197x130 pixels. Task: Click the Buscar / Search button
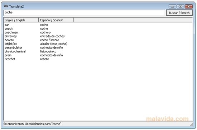pos(179,13)
